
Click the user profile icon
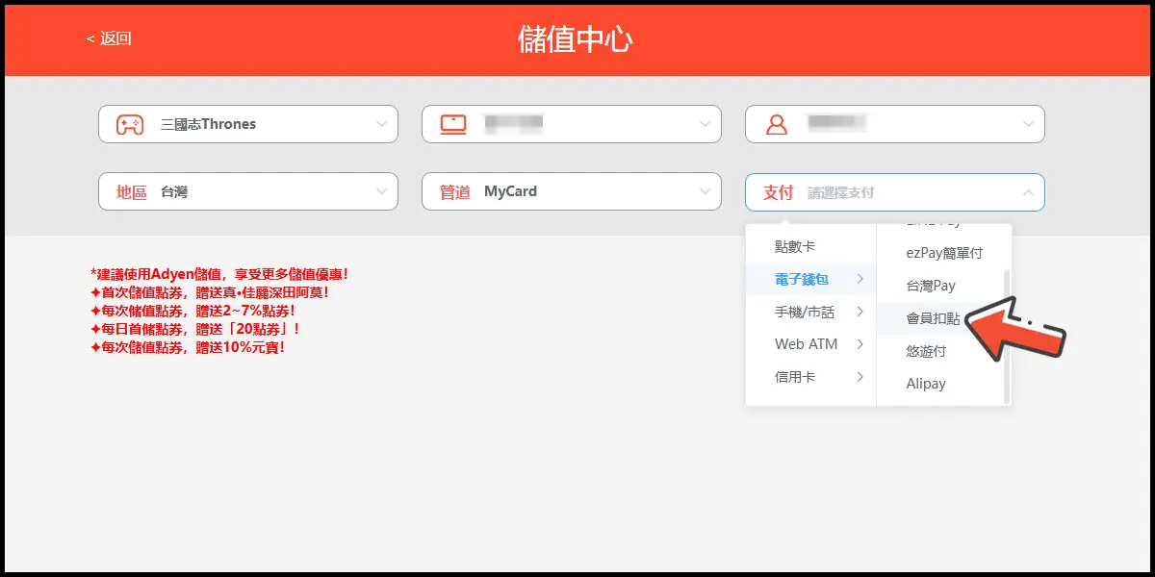[777, 124]
